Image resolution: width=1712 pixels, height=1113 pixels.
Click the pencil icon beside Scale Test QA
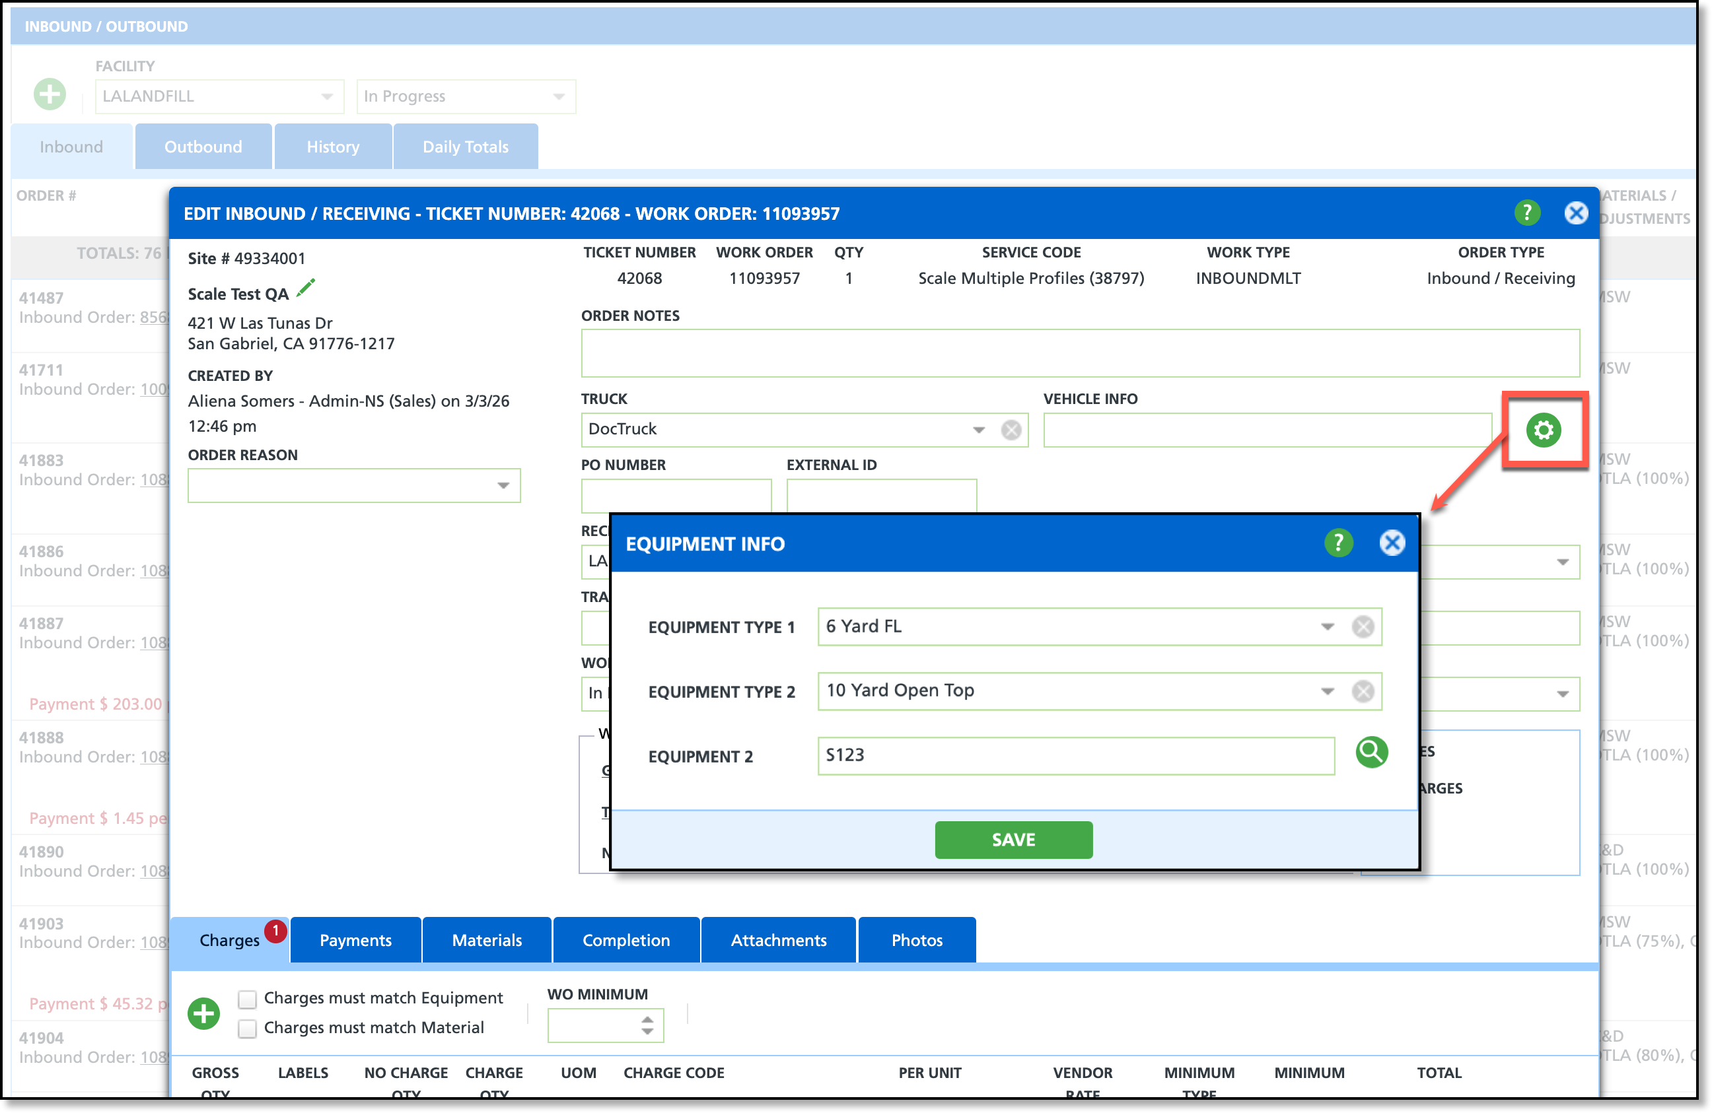(306, 288)
